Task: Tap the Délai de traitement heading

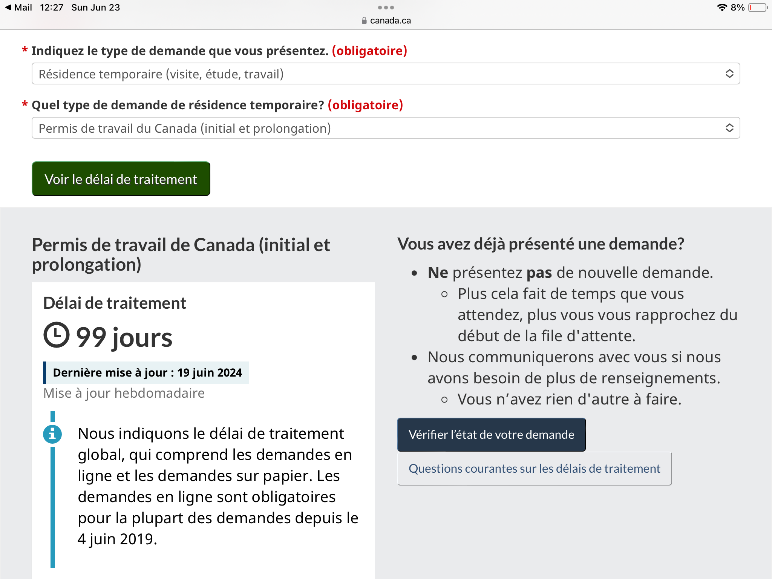Action: (x=115, y=303)
